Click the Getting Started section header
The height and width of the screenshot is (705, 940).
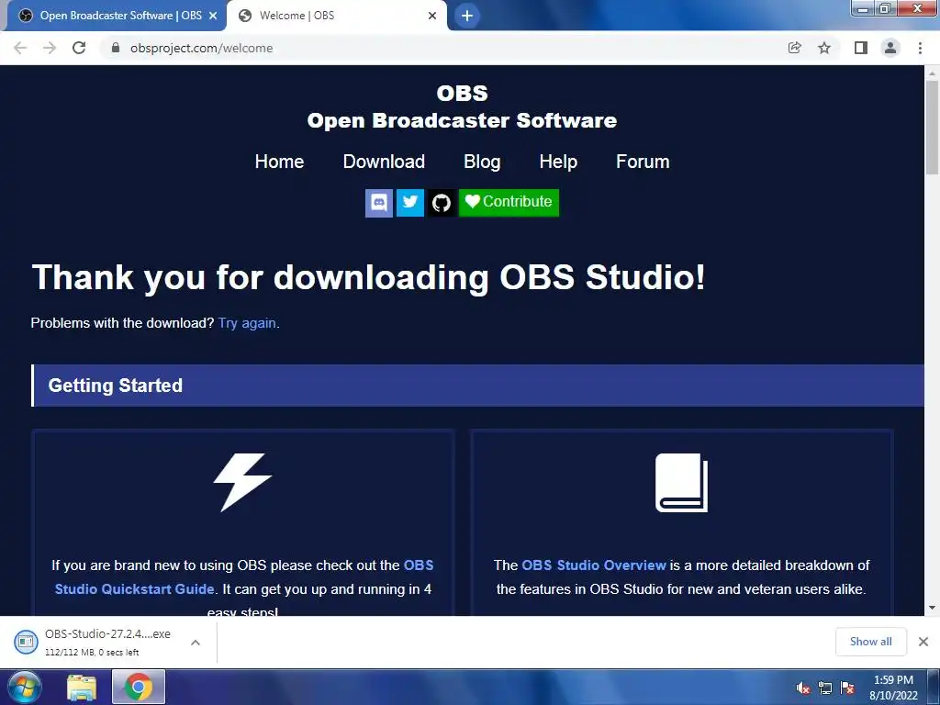pyautogui.click(x=477, y=386)
